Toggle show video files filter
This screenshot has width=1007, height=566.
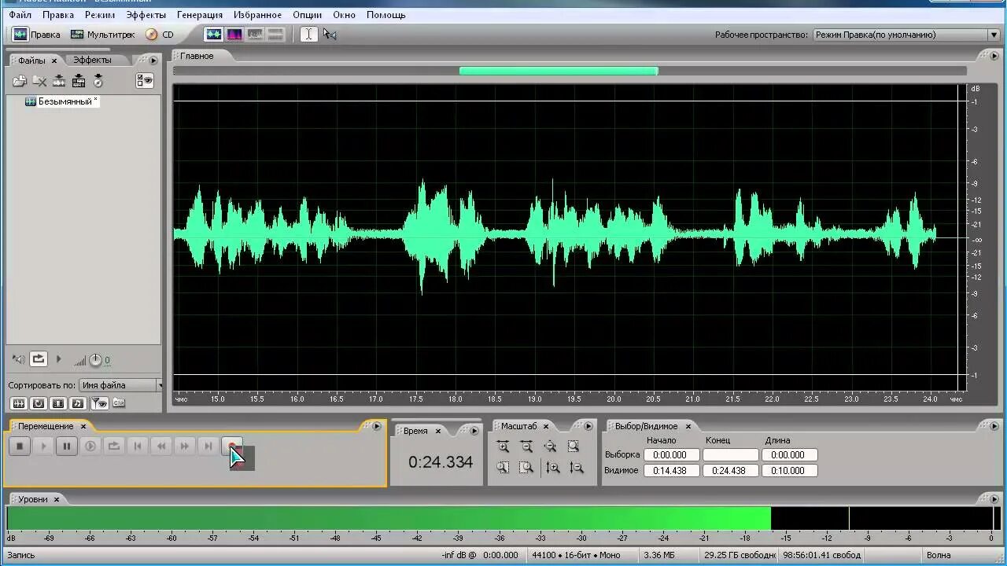(x=58, y=403)
